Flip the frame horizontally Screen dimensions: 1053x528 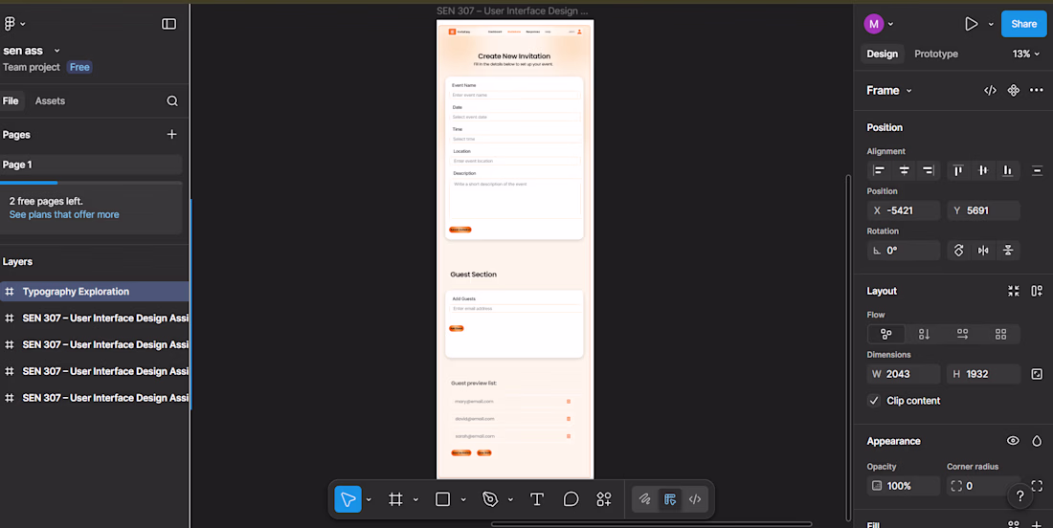click(x=983, y=251)
